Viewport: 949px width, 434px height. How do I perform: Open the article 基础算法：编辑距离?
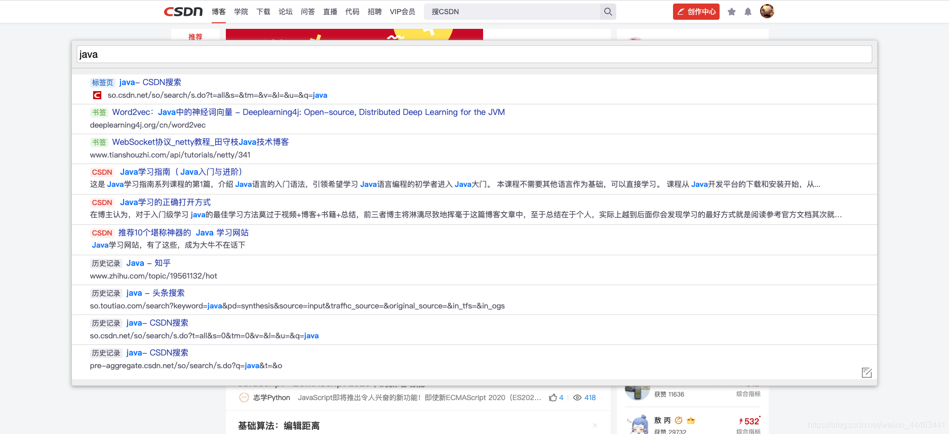coord(279,426)
